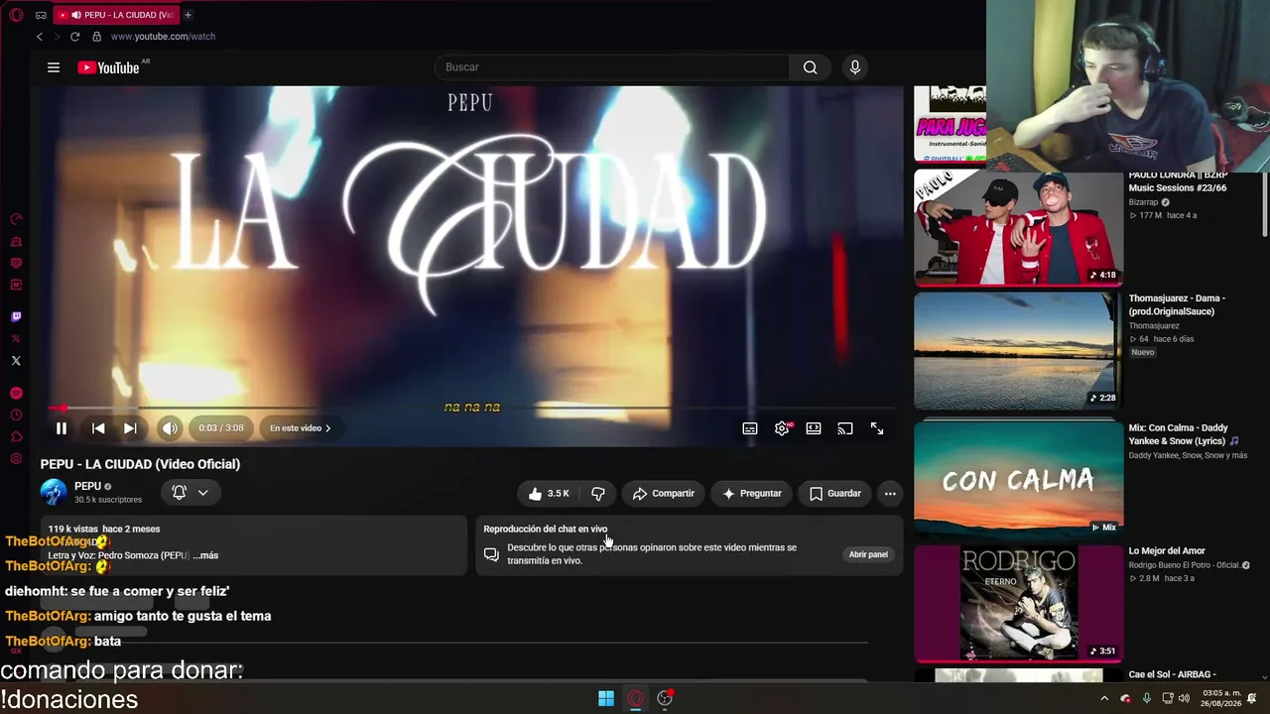The image size is (1270, 714).
Task: Switch to theater mode view
Action: point(814,428)
